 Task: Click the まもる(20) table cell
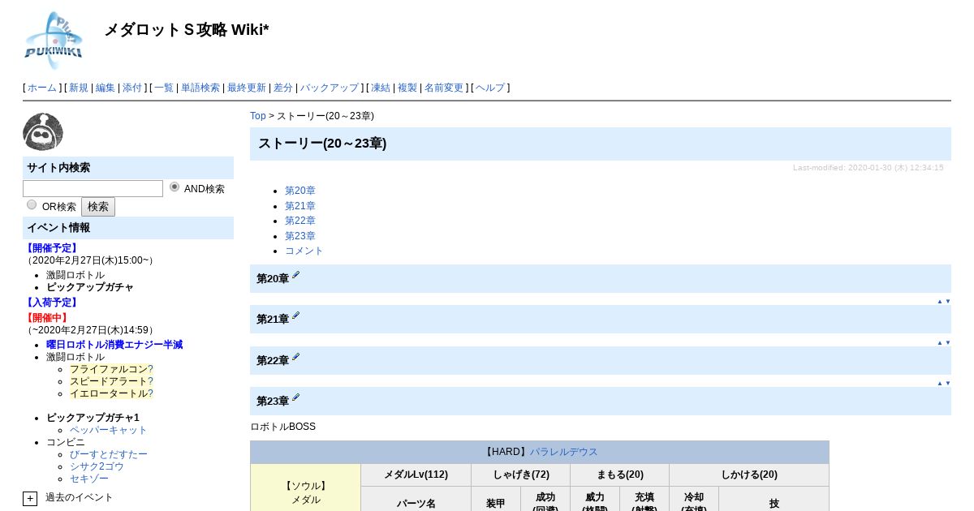click(619, 474)
